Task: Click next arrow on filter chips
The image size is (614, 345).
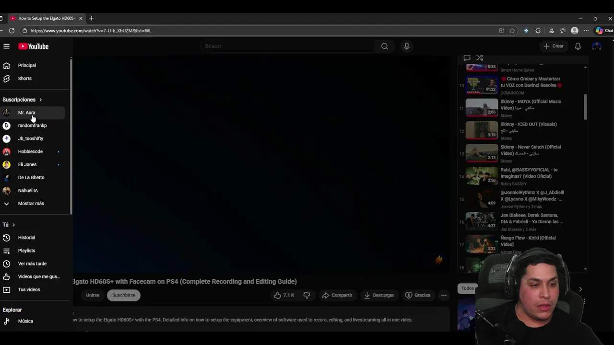Action: pyautogui.click(x=580, y=289)
